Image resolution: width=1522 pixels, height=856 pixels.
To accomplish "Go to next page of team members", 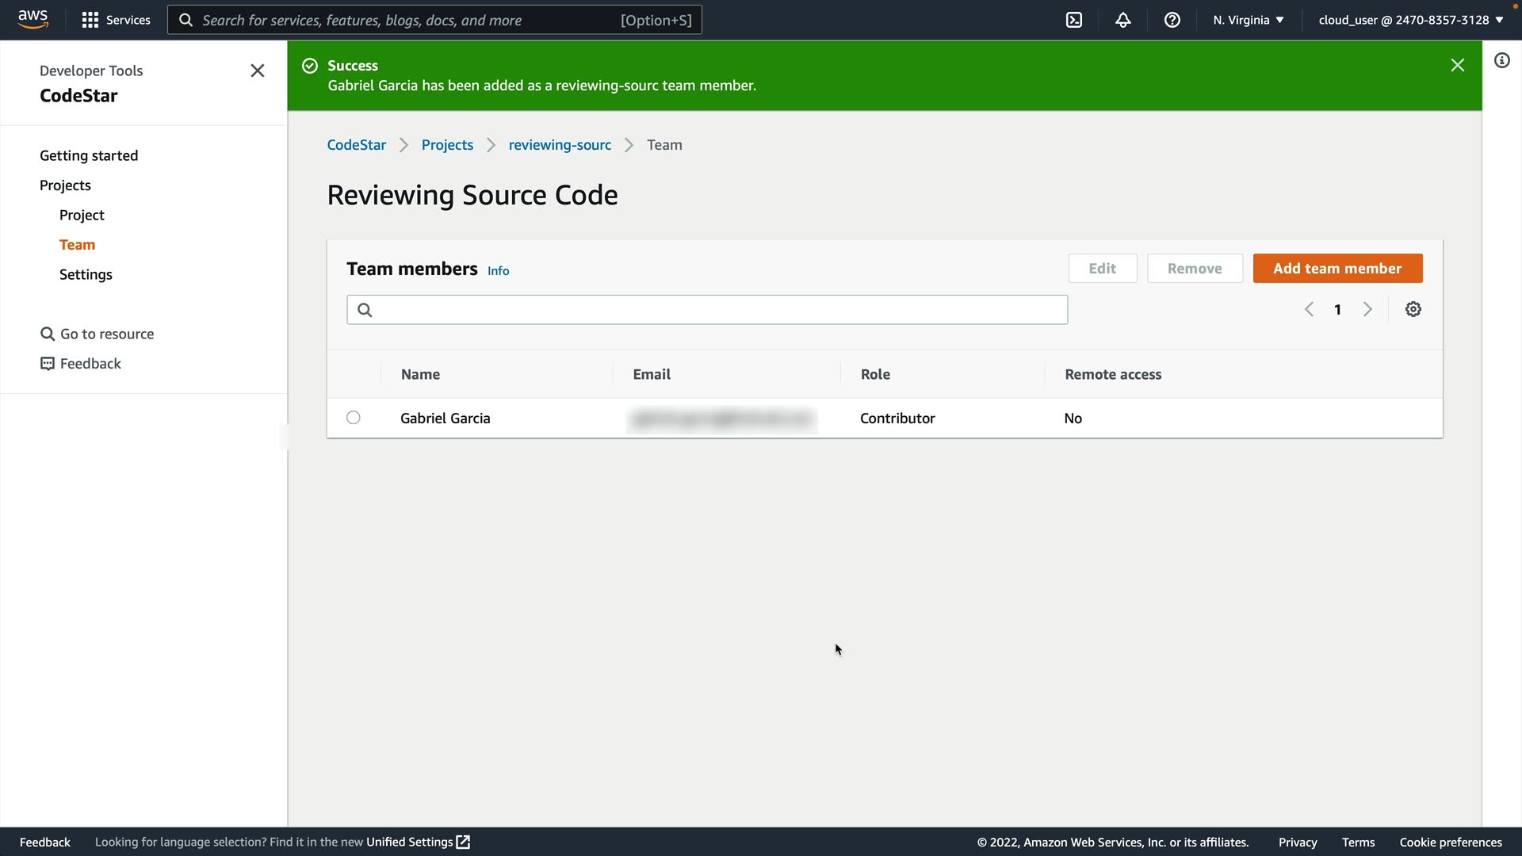I will 1367,310.
